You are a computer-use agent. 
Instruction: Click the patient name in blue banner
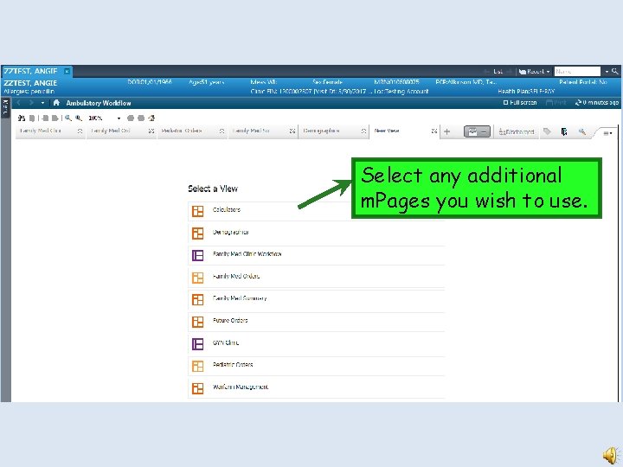(x=30, y=83)
